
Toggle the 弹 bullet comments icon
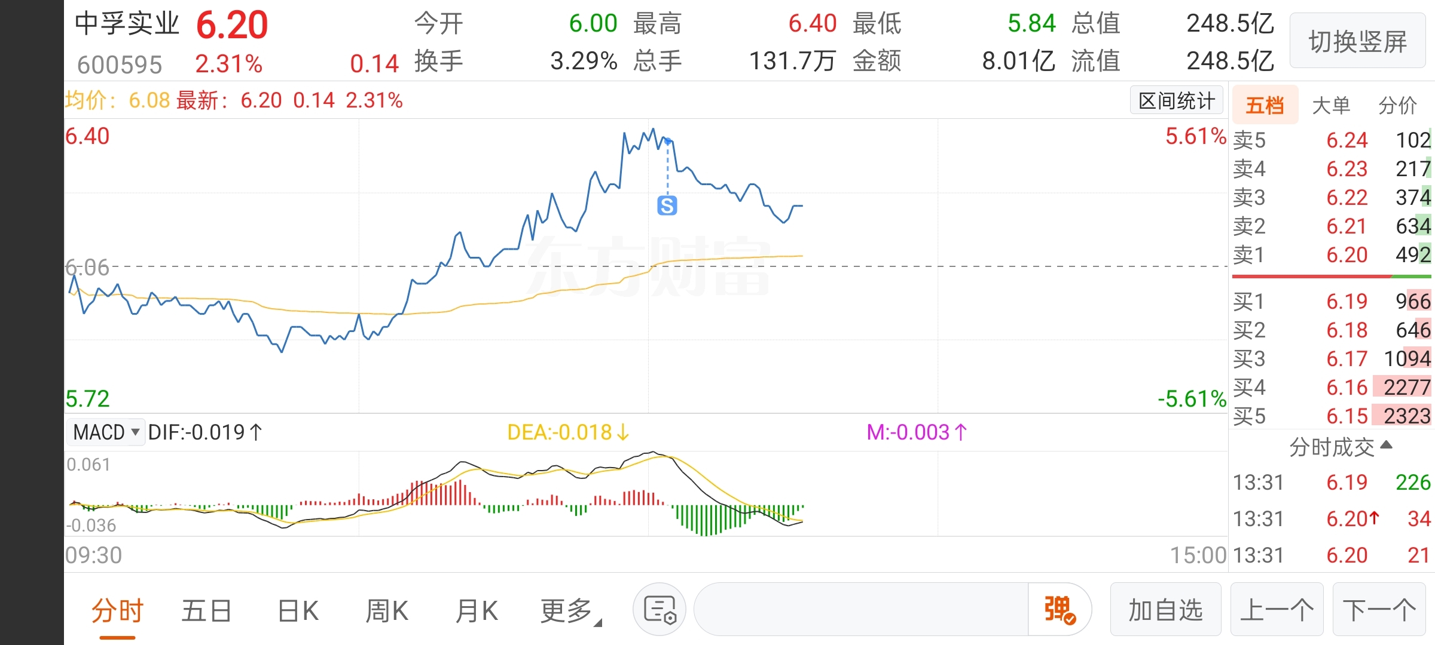1060,610
